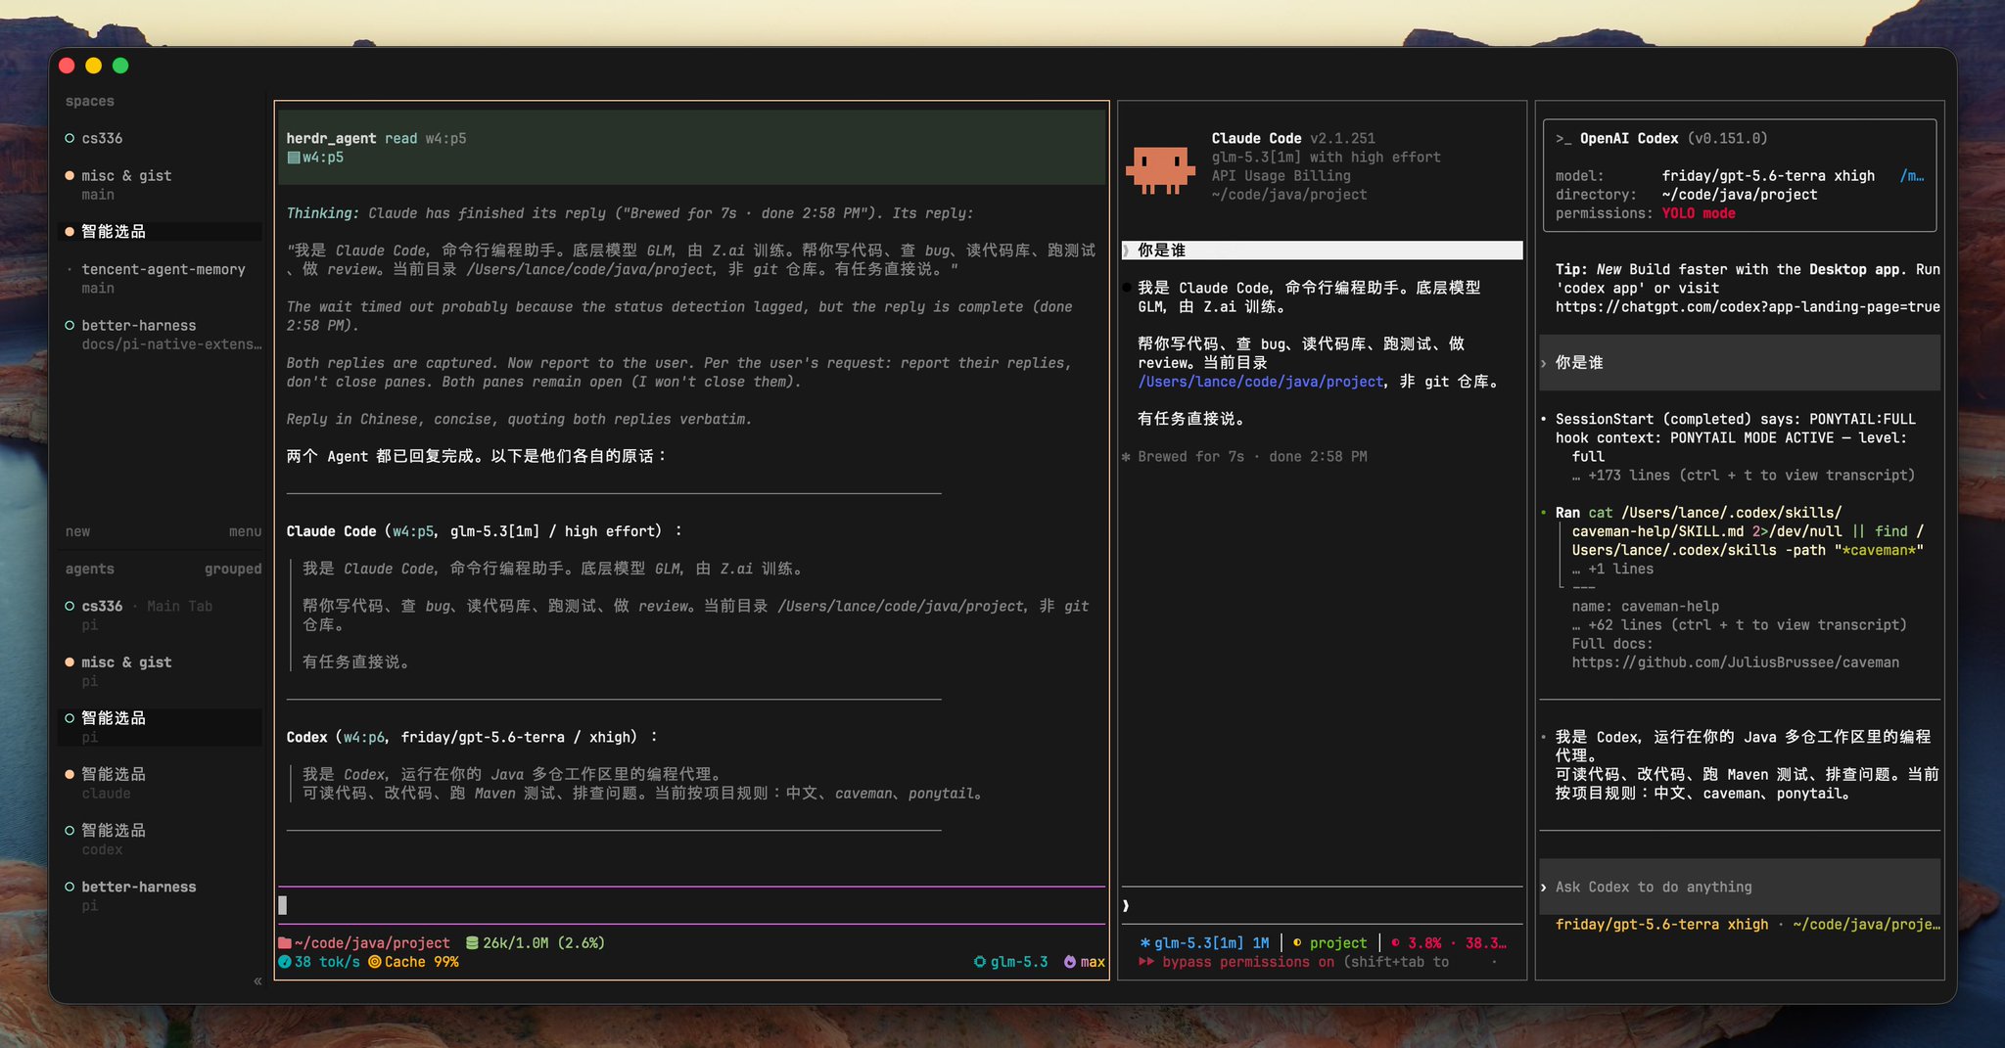Click the orange dot of 智能选品 claude agent
The image size is (2005, 1048).
click(x=70, y=774)
